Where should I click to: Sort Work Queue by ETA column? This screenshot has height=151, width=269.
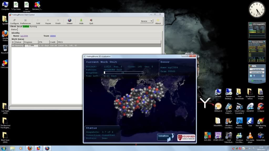coord(44,42)
